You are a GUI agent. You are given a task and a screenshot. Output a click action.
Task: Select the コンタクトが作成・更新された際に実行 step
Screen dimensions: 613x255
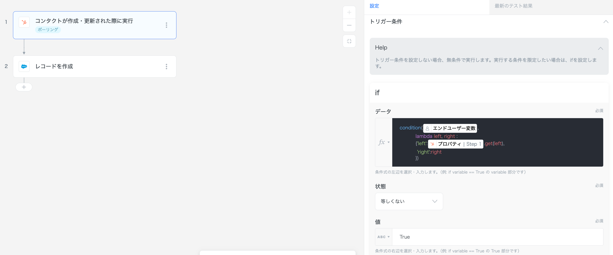click(x=94, y=25)
